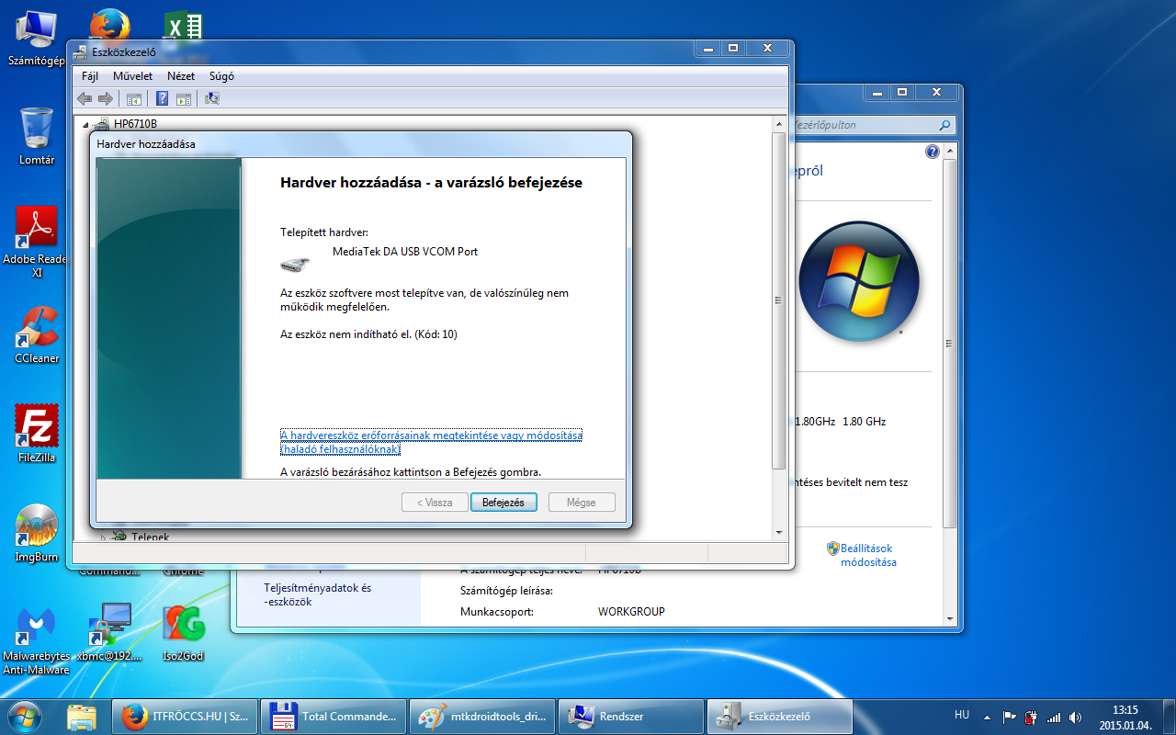Open the Action Center flag tray icon
Viewport: 1176px width, 735px height.
pos(1009,717)
